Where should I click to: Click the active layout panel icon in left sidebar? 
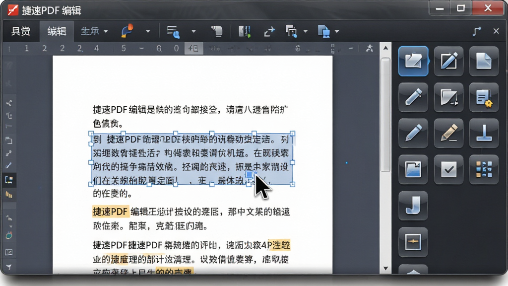[x=9, y=180]
